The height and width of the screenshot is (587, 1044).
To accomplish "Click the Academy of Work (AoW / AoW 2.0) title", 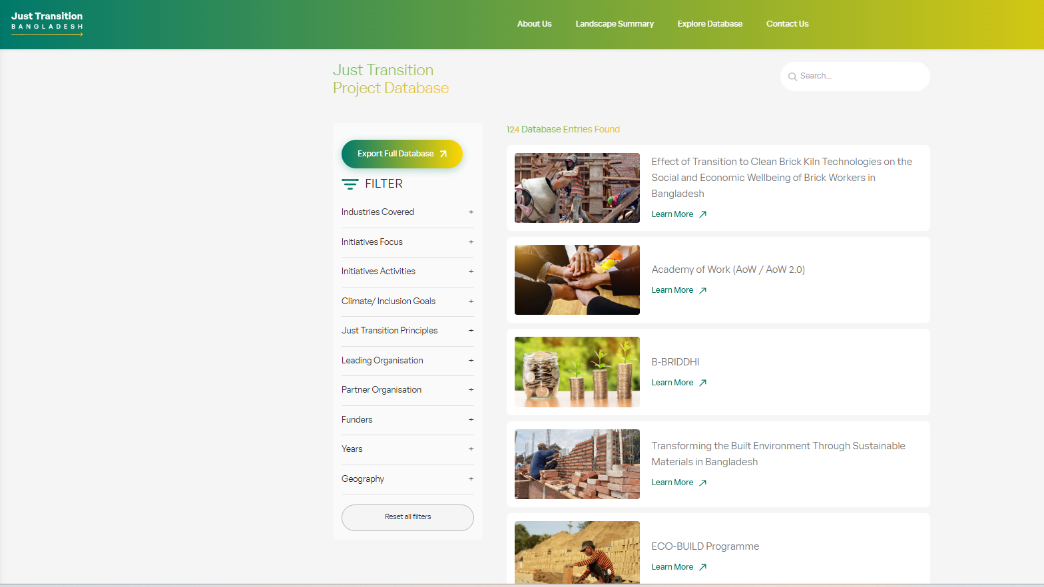I will click(728, 270).
